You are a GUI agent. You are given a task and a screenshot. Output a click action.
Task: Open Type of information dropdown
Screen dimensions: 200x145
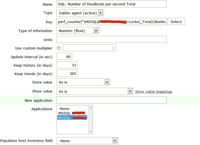point(78,31)
